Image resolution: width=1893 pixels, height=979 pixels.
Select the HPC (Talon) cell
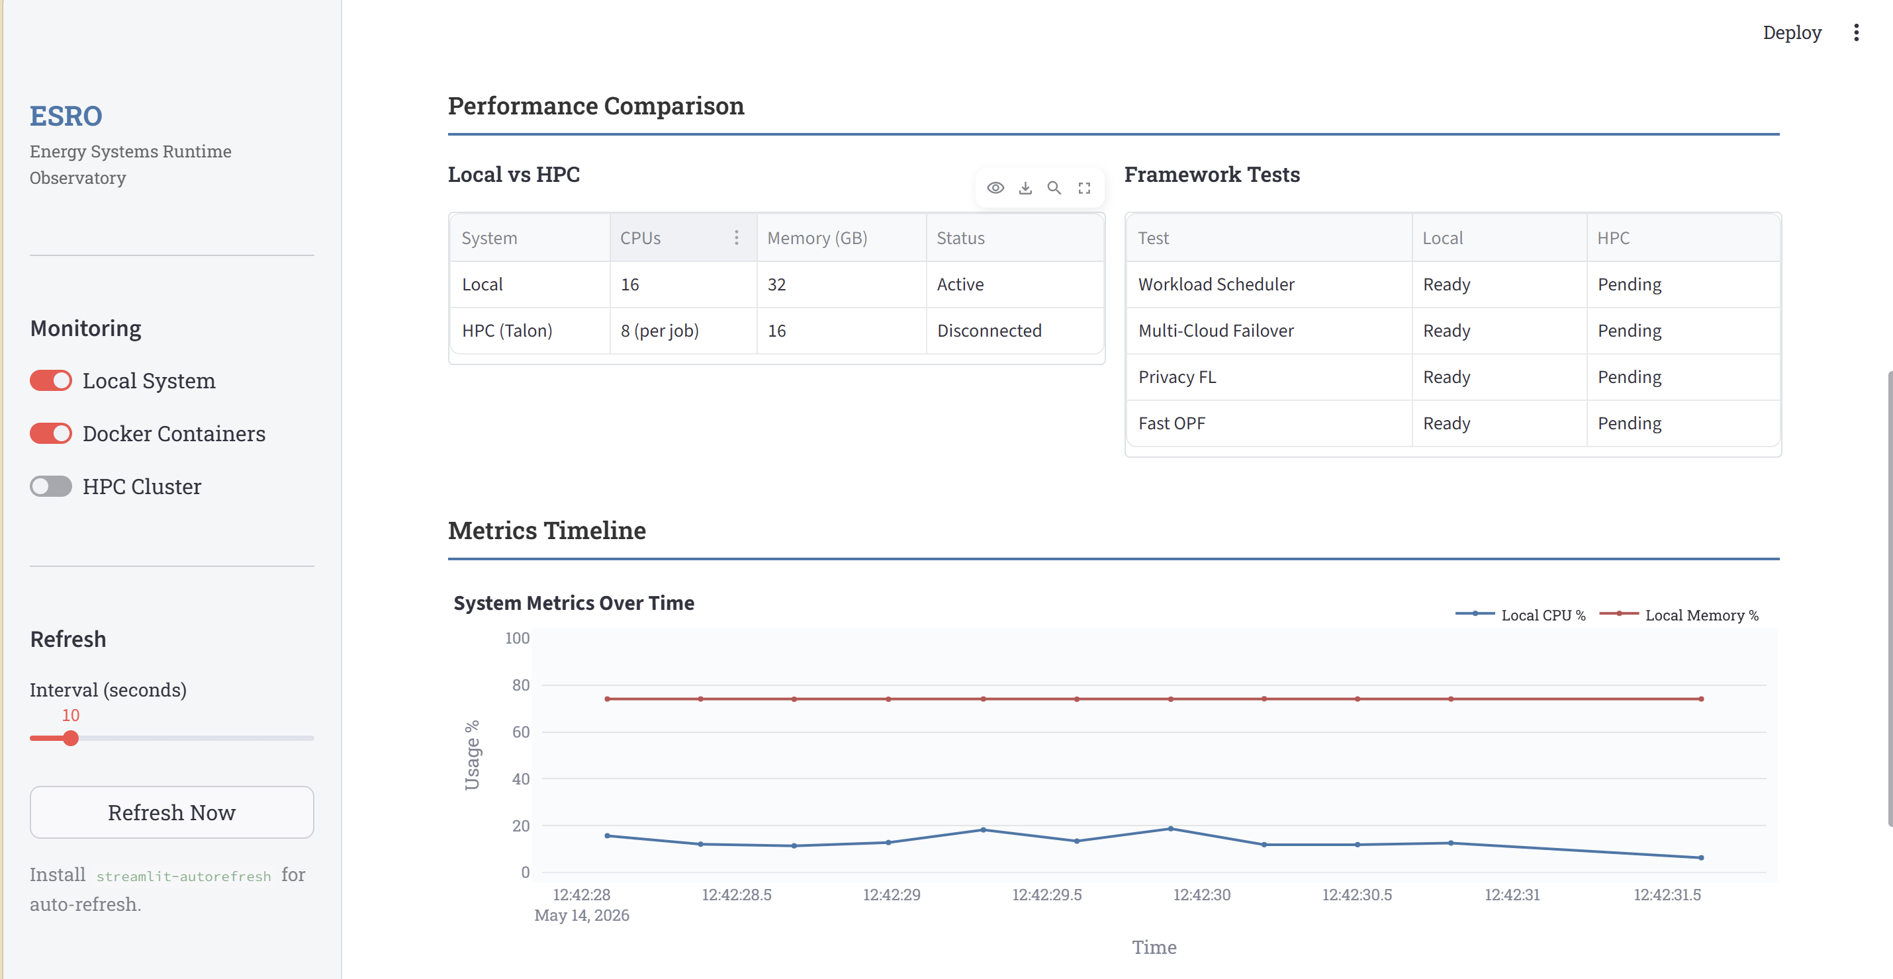point(530,331)
